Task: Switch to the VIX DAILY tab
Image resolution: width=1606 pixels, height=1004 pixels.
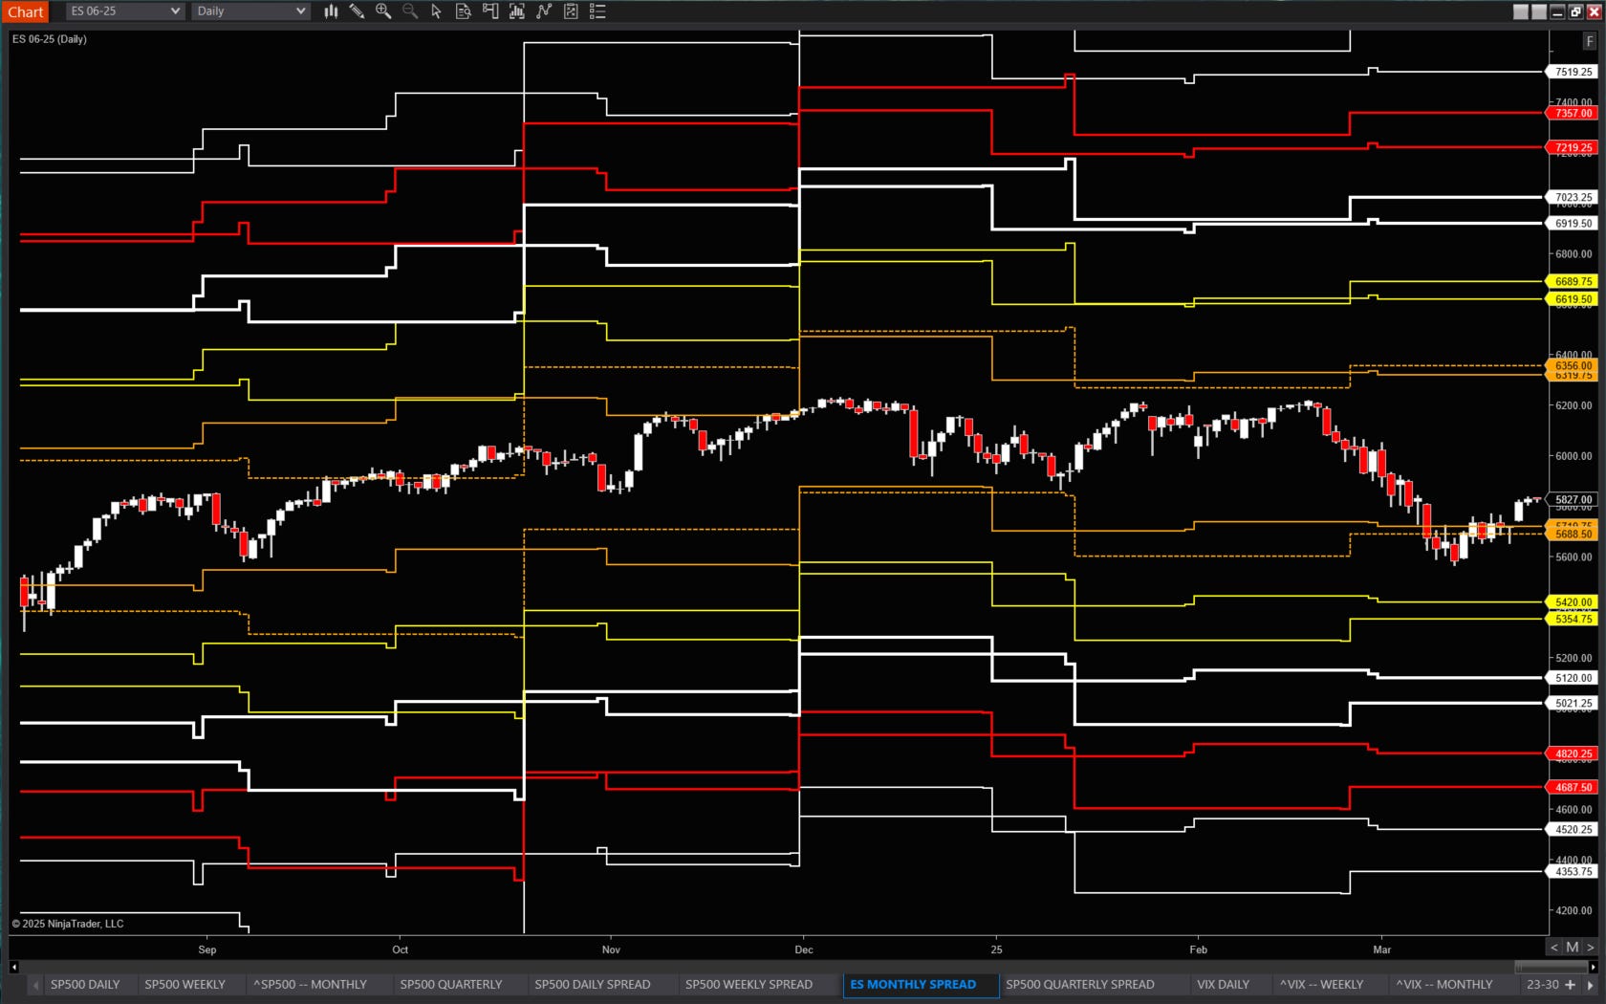Action: [1225, 984]
